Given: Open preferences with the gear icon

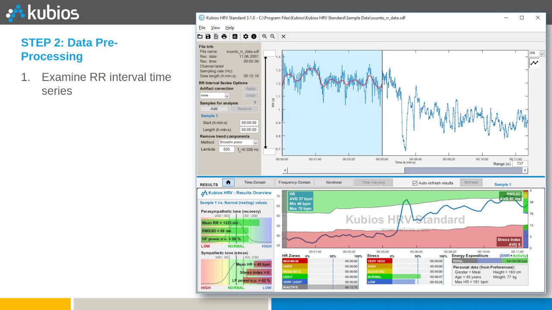Looking at the screenshot, I should 246,37.
